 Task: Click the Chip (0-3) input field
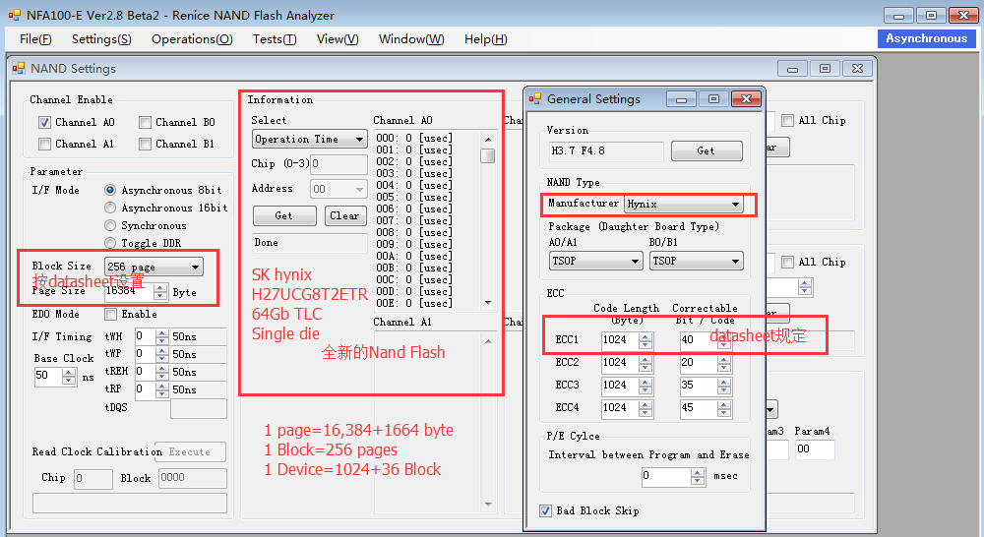click(338, 164)
